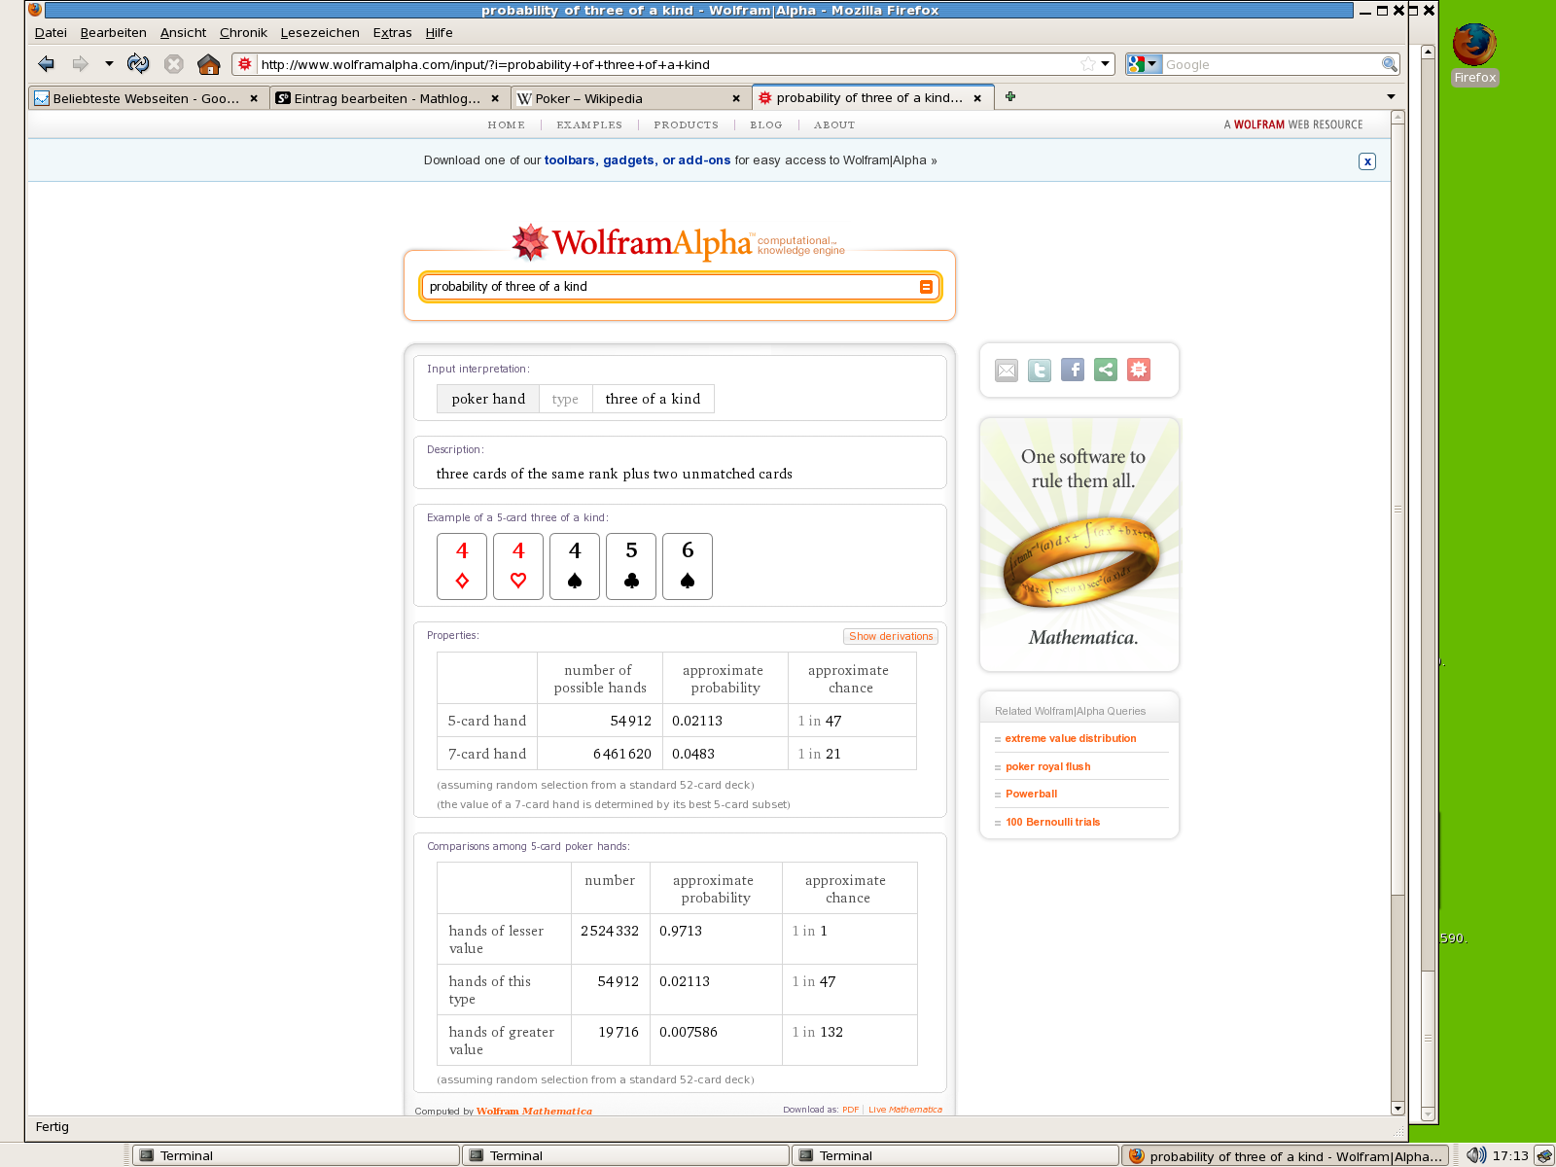Open the search engine selector dropdown
This screenshot has height=1167, width=1556.
click(x=1144, y=64)
